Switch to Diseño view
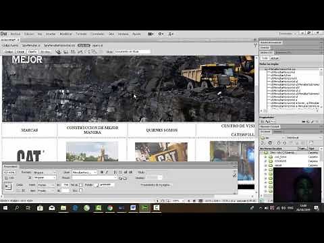This screenshot has width=324, height=243. coord(32,51)
